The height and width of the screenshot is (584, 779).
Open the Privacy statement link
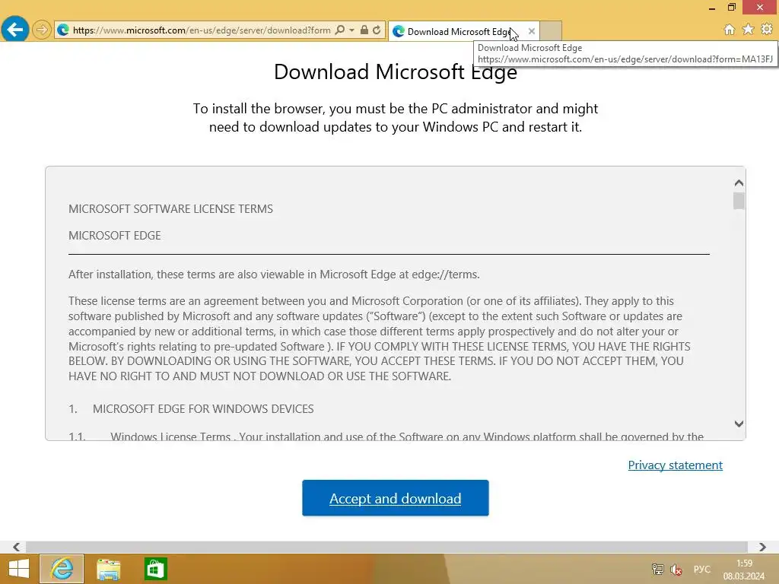676,465
